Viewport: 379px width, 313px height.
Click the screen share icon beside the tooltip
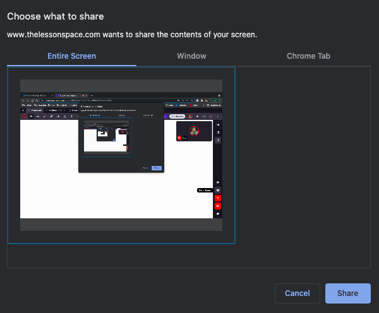(218, 190)
